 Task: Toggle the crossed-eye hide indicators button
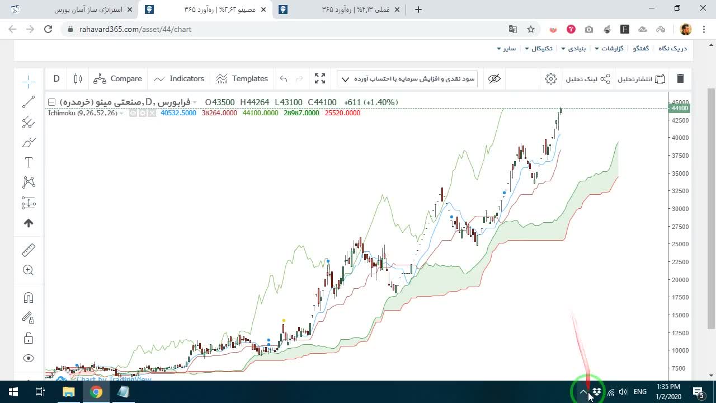[x=494, y=79]
